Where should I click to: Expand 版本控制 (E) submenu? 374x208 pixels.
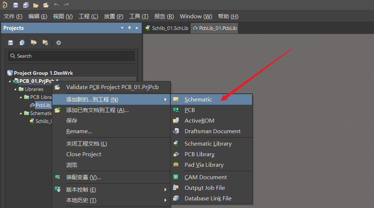tap(111, 190)
